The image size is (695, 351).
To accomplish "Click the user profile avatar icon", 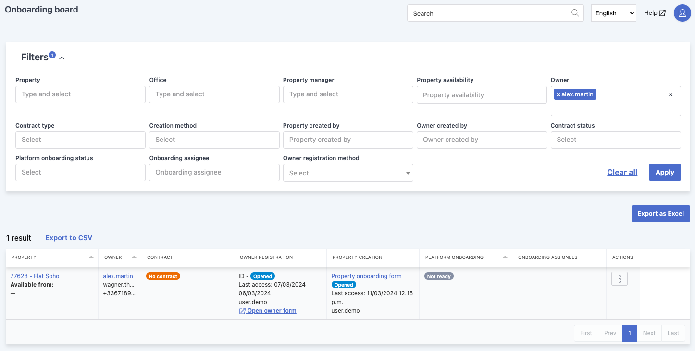I will pyautogui.click(x=682, y=13).
